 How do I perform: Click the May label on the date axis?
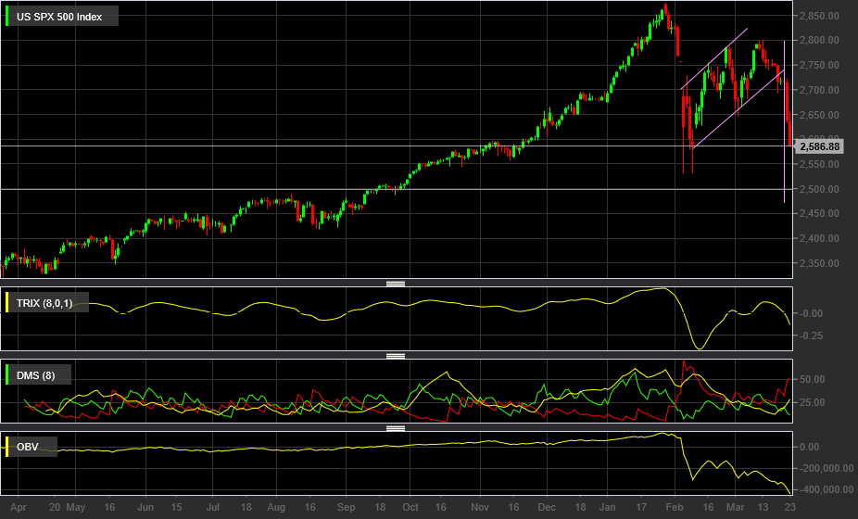click(x=75, y=508)
